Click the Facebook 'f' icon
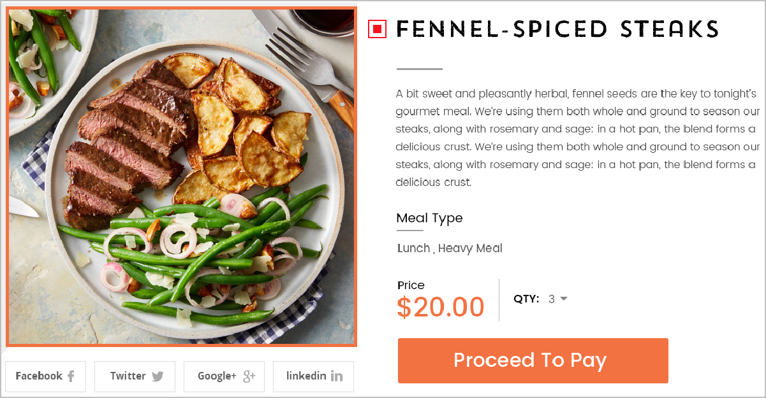 coord(71,376)
